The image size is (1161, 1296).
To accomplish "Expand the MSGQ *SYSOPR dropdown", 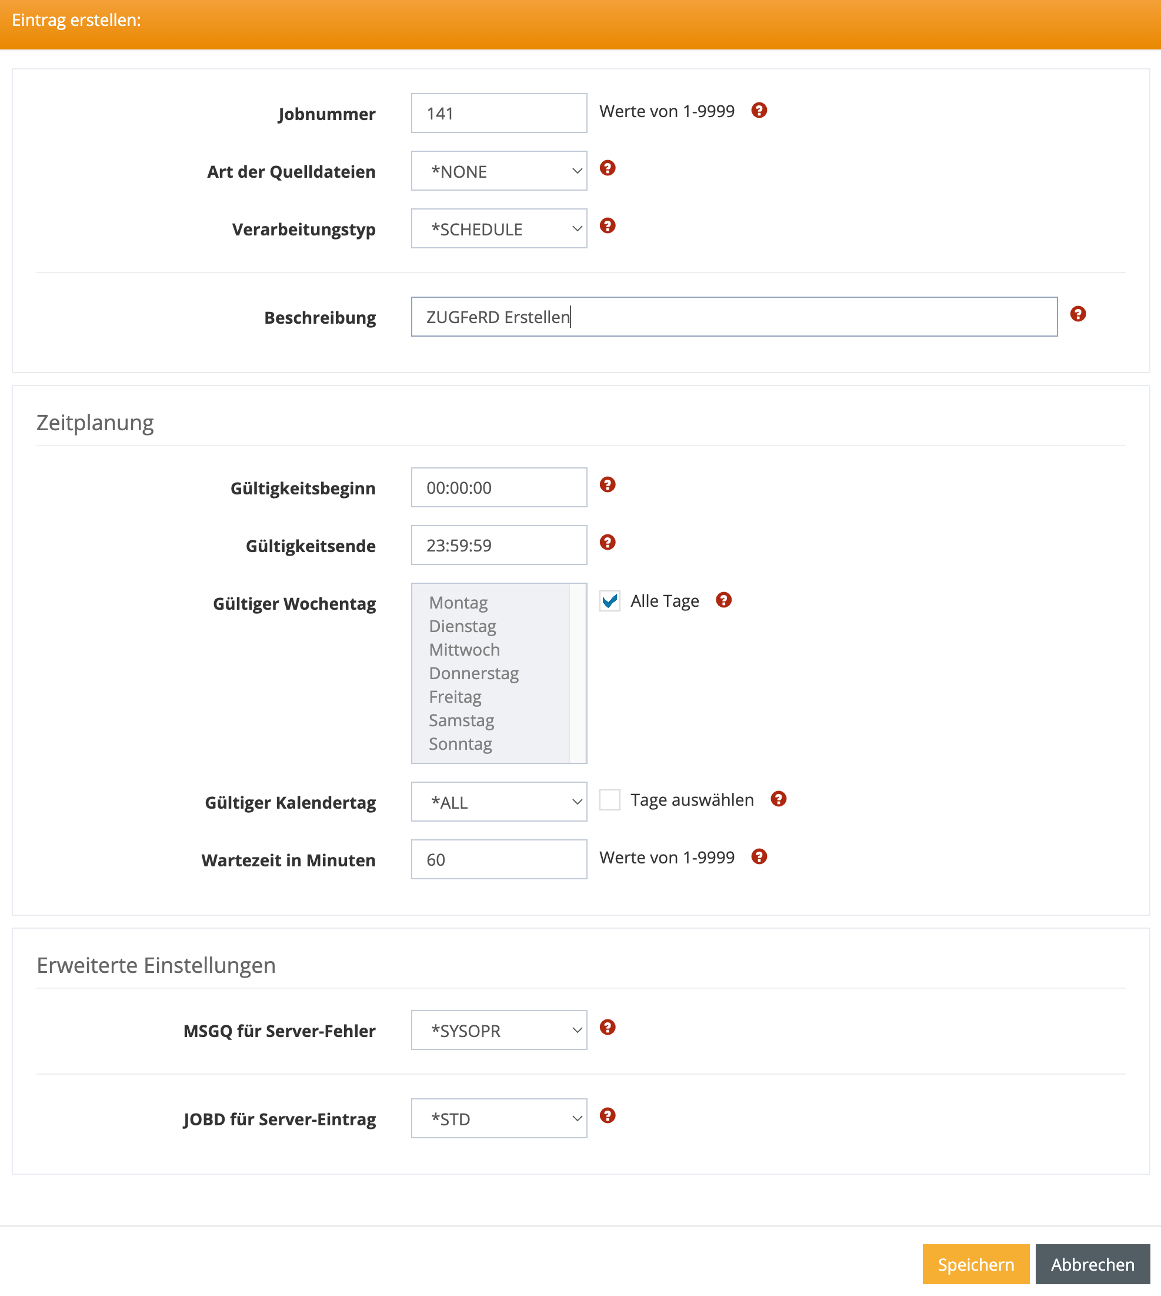I will [x=499, y=1031].
